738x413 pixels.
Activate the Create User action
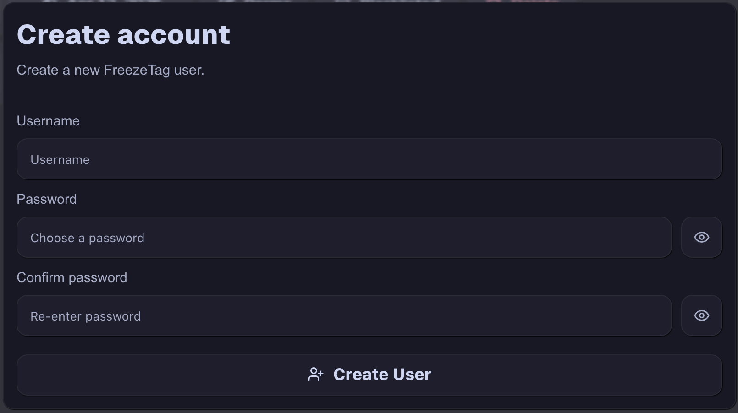click(369, 374)
